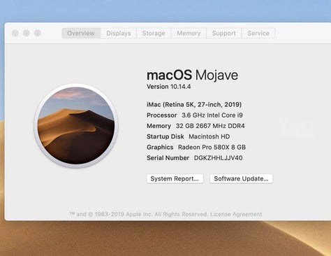Select 'iMac (Retina 5K, 27-inch, 2019)' text
Screen dimensions: 331x256
[194, 104]
